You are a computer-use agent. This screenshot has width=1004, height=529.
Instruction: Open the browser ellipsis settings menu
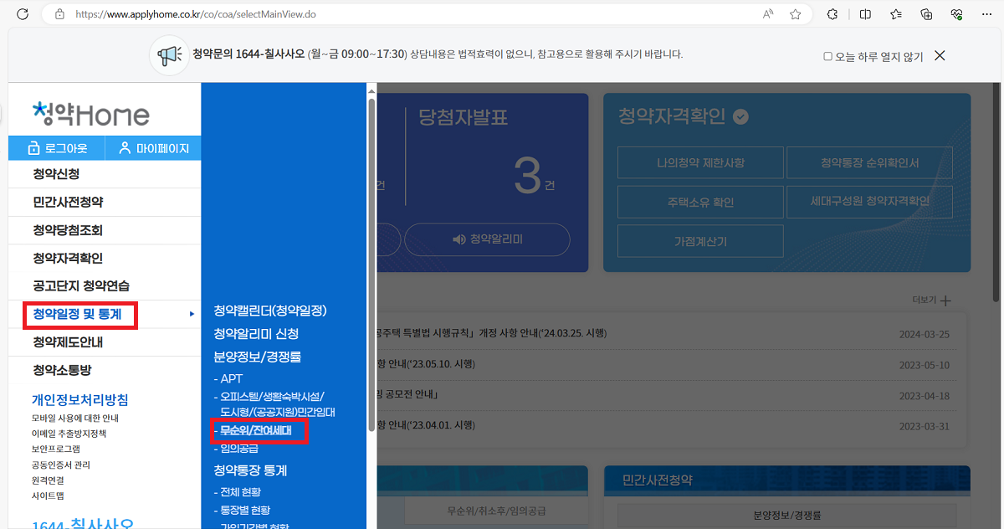[x=987, y=13]
